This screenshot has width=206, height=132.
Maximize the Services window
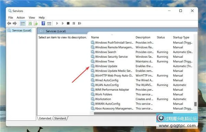point(181,11)
